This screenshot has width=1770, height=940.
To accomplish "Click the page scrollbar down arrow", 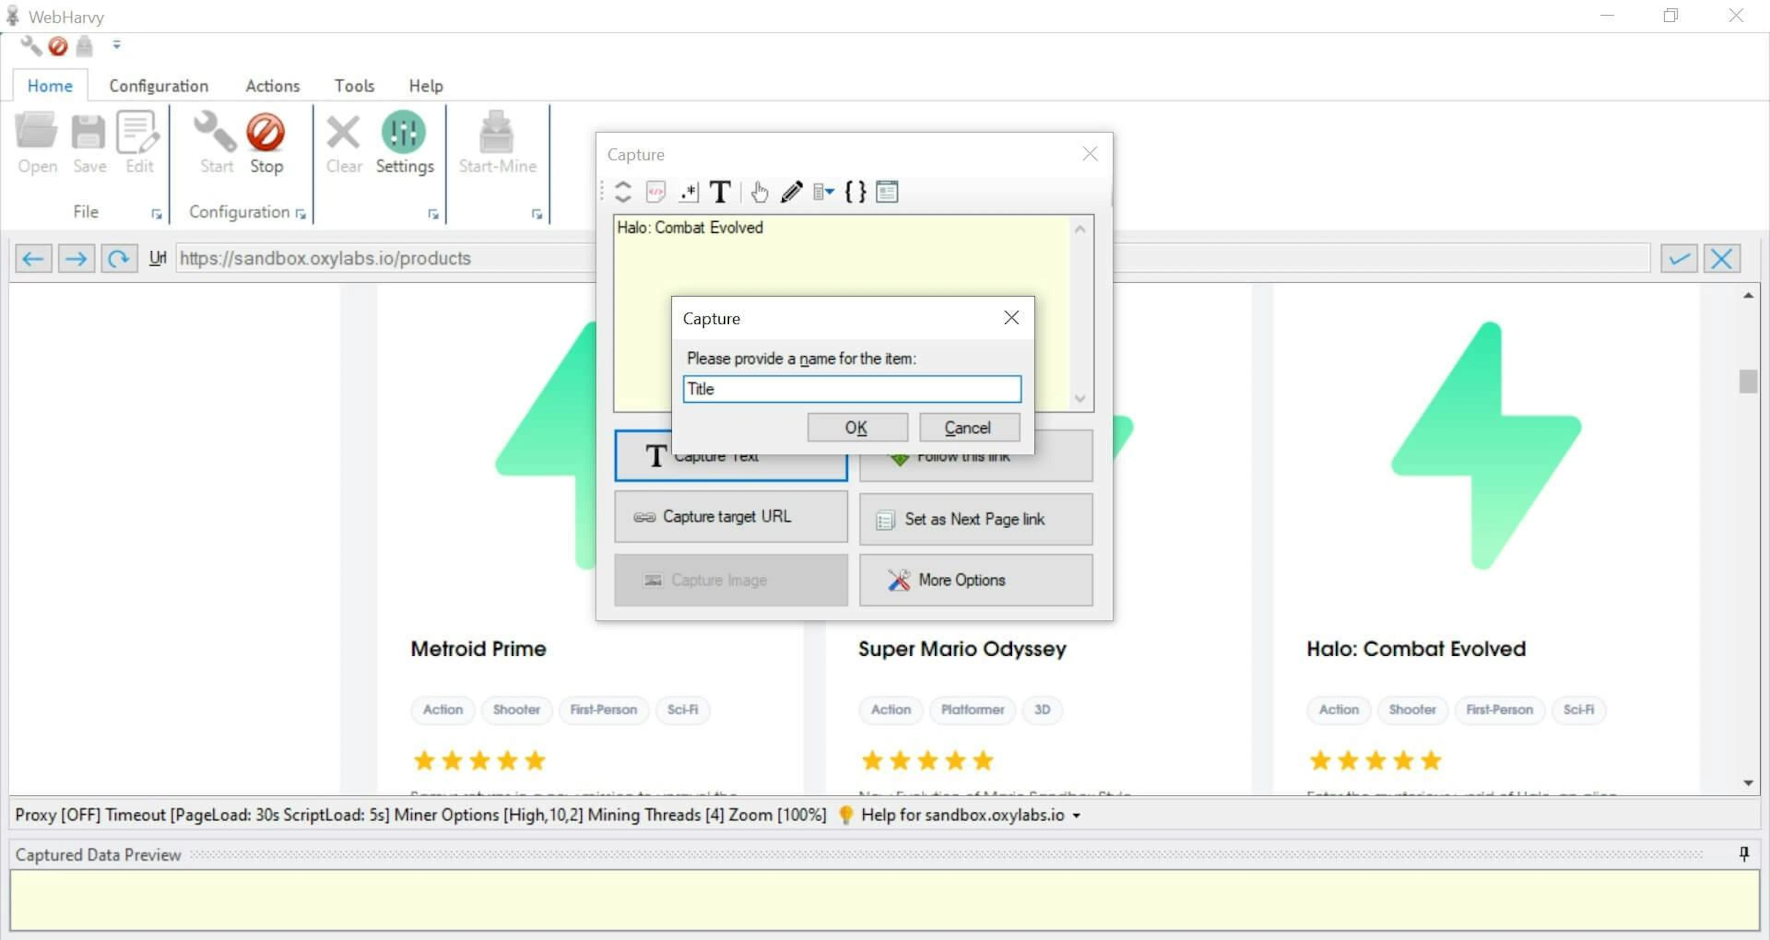I will 1748,783.
